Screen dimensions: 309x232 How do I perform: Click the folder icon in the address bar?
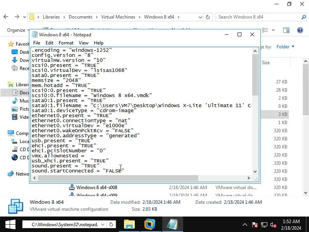[x=32, y=17]
